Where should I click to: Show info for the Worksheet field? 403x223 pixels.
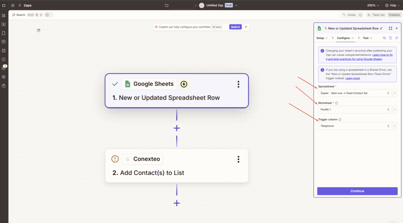pos(337,103)
